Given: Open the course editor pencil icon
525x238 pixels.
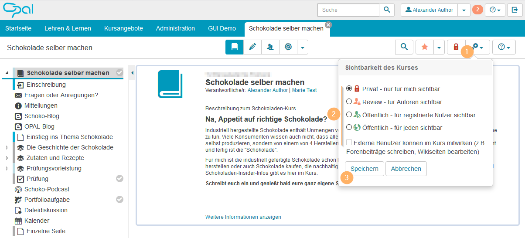Looking at the screenshot, I should (x=252, y=47).
